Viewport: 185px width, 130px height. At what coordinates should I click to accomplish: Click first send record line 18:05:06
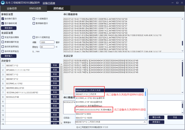pyautogui.click(x=101, y=61)
